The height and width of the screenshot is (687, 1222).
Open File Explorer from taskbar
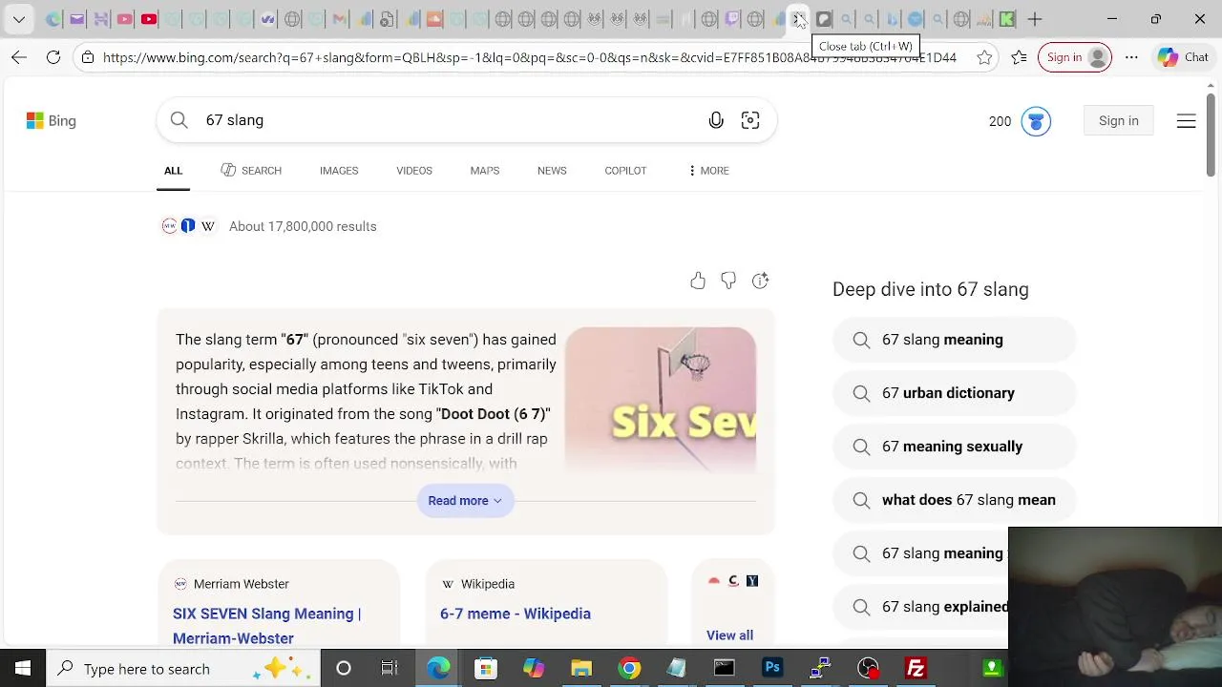pos(581,668)
